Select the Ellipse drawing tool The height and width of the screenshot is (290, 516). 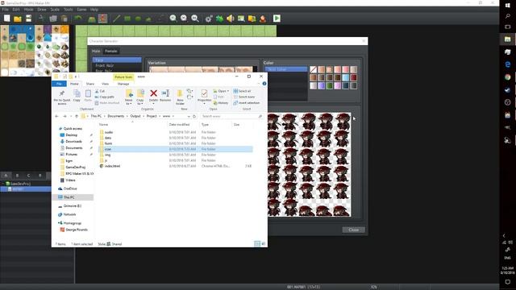click(138, 19)
